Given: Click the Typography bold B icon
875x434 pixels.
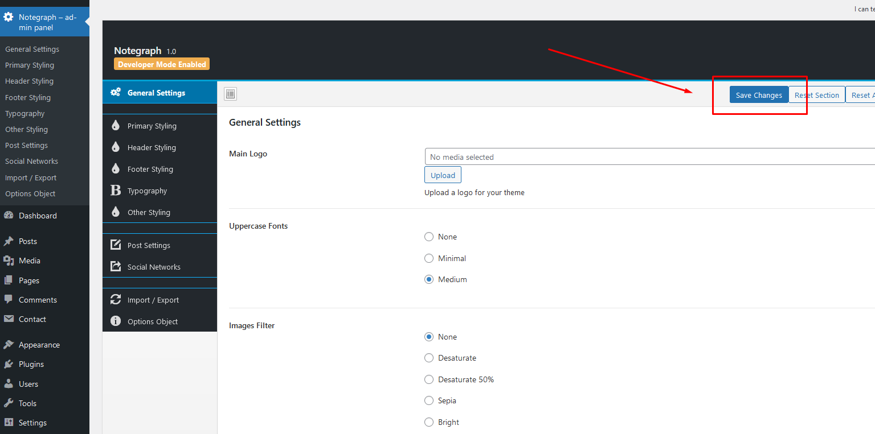Looking at the screenshot, I should point(116,191).
